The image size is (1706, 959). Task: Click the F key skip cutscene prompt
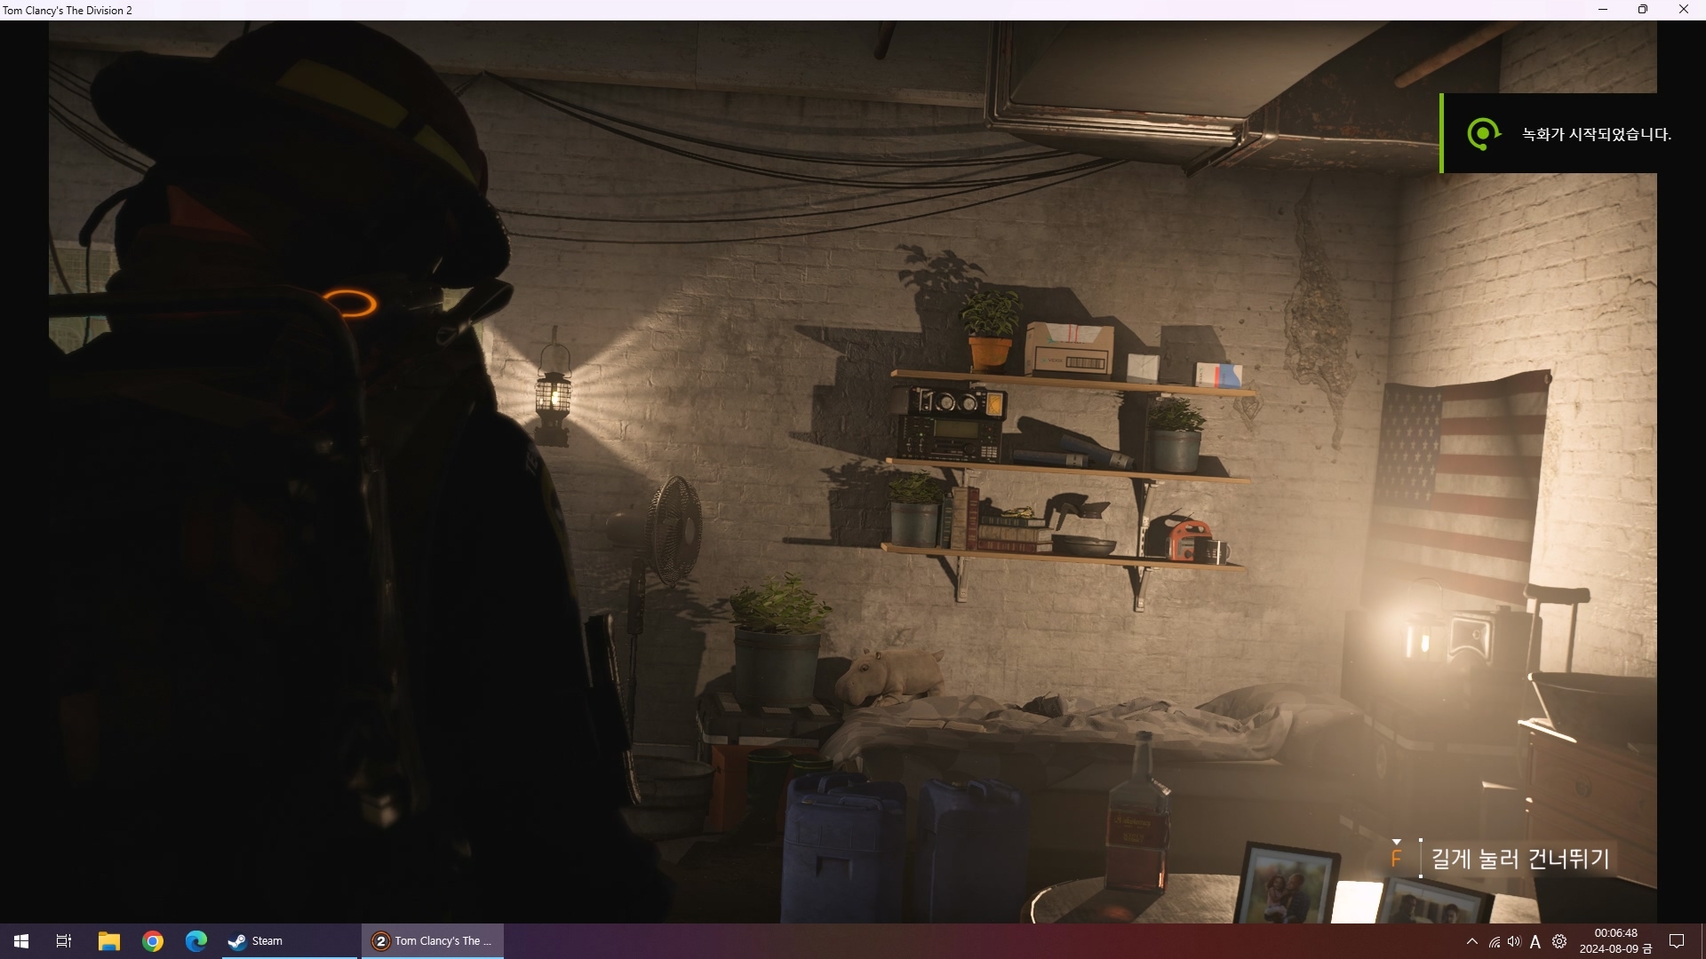click(1396, 859)
